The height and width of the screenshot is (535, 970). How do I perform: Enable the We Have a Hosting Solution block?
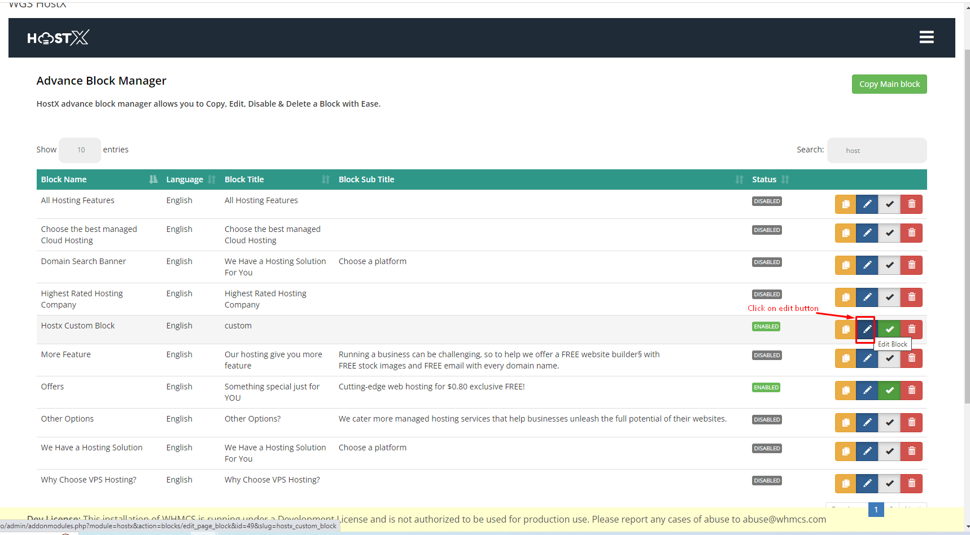(889, 451)
